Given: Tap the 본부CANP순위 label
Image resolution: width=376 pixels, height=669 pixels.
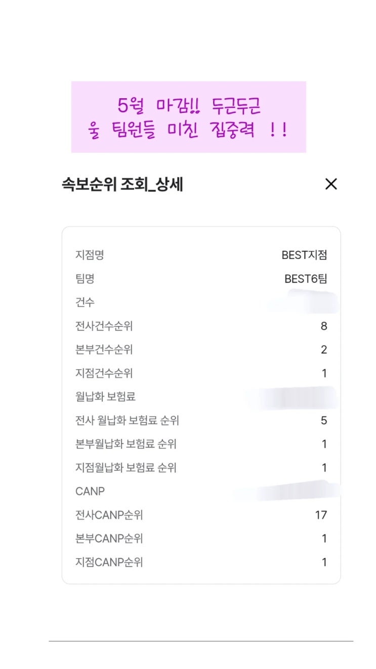Looking at the screenshot, I should 109,539.
